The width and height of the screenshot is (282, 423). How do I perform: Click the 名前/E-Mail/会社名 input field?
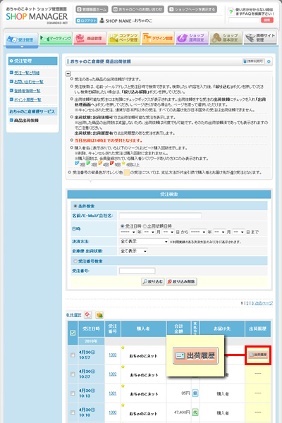160,216
